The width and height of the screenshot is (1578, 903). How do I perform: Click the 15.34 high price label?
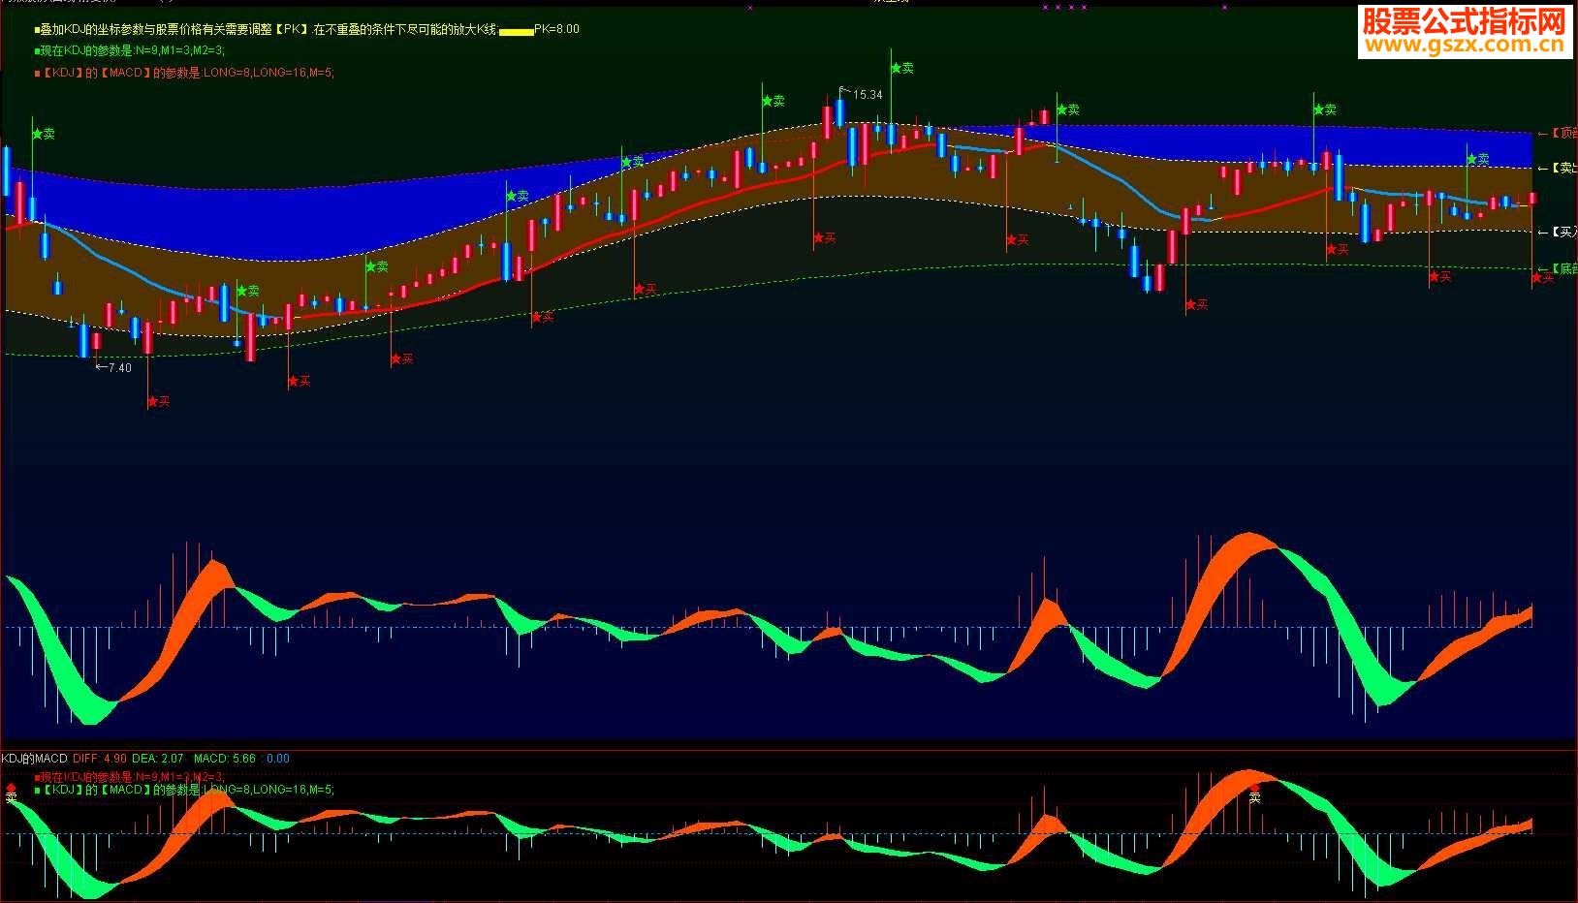click(868, 95)
